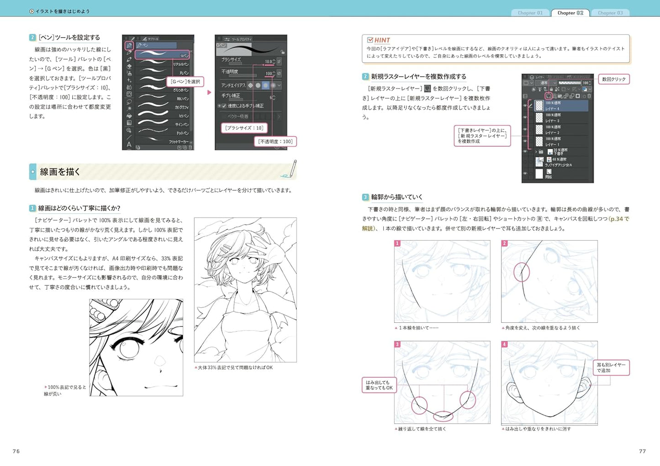The width and height of the screenshot is (660, 466).
Task: Adjust the ブラシサイズ slider
Action: tap(236, 63)
